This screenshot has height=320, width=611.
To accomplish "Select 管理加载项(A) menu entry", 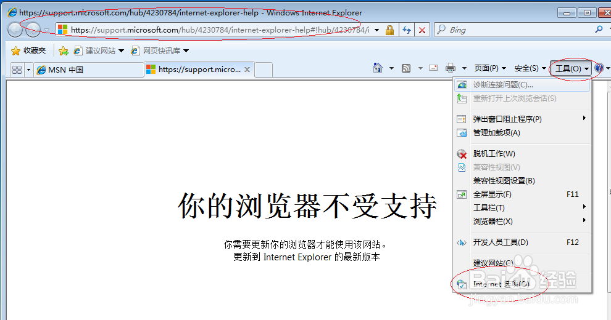I will pyautogui.click(x=522, y=133).
